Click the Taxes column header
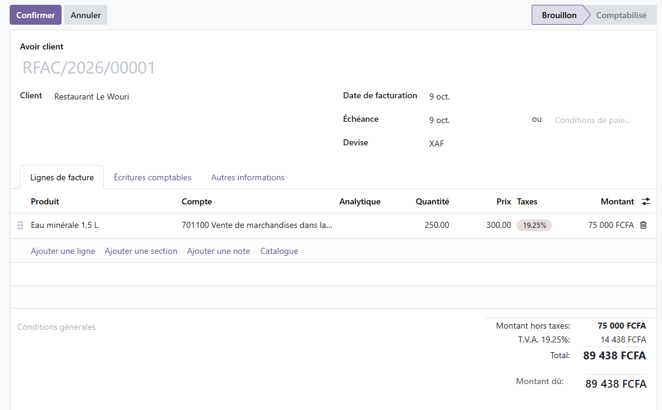Viewport: 662px width, 410px height. click(x=527, y=201)
